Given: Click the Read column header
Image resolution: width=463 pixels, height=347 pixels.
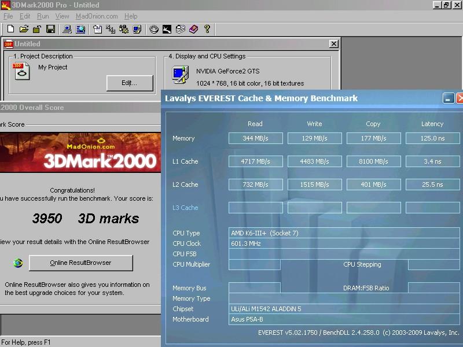Looking at the screenshot, I should coord(255,124).
